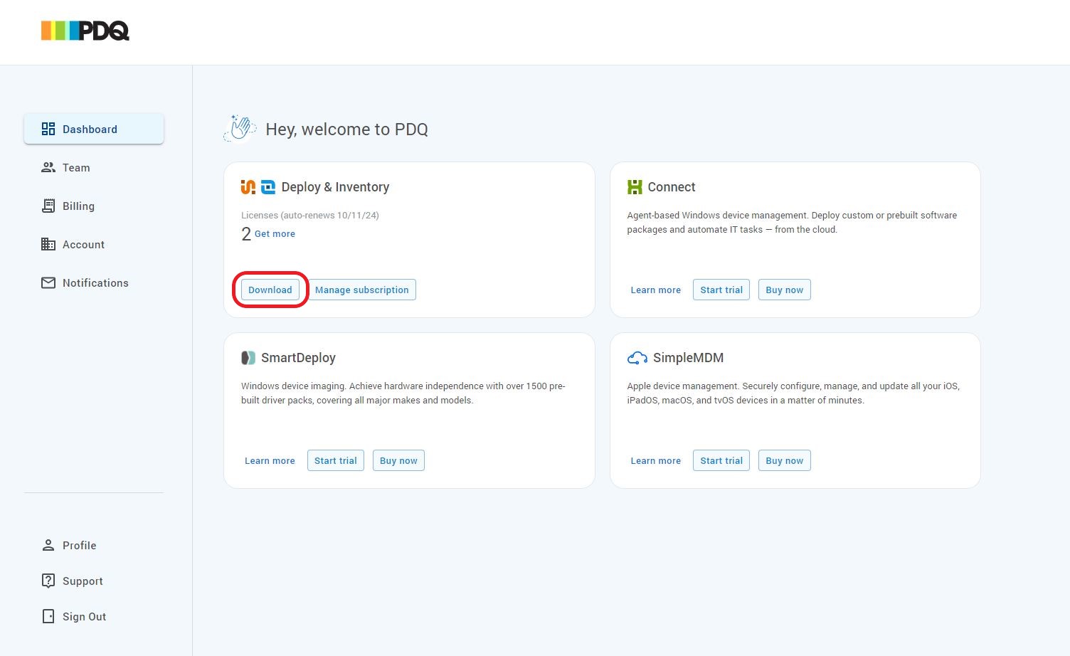Click the 'Hey, welcome to PDQ' heading
Image resolution: width=1070 pixels, height=656 pixels.
(346, 129)
